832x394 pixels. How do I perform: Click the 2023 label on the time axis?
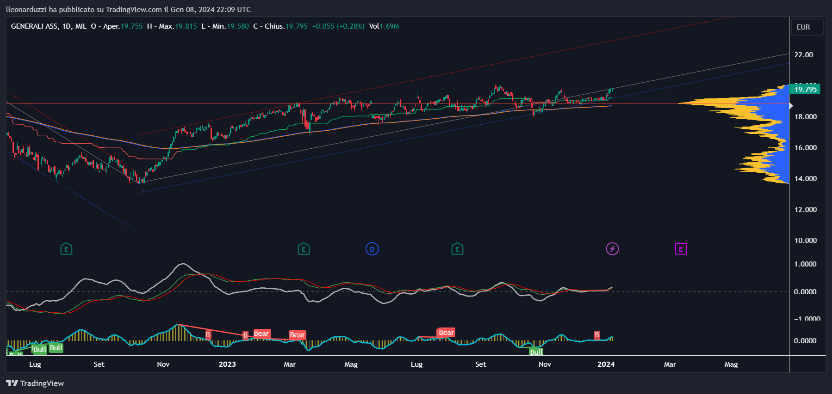click(227, 364)
